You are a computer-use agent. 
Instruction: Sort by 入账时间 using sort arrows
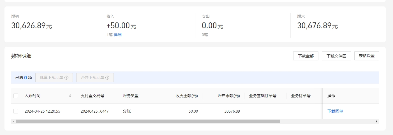[70, 96]
